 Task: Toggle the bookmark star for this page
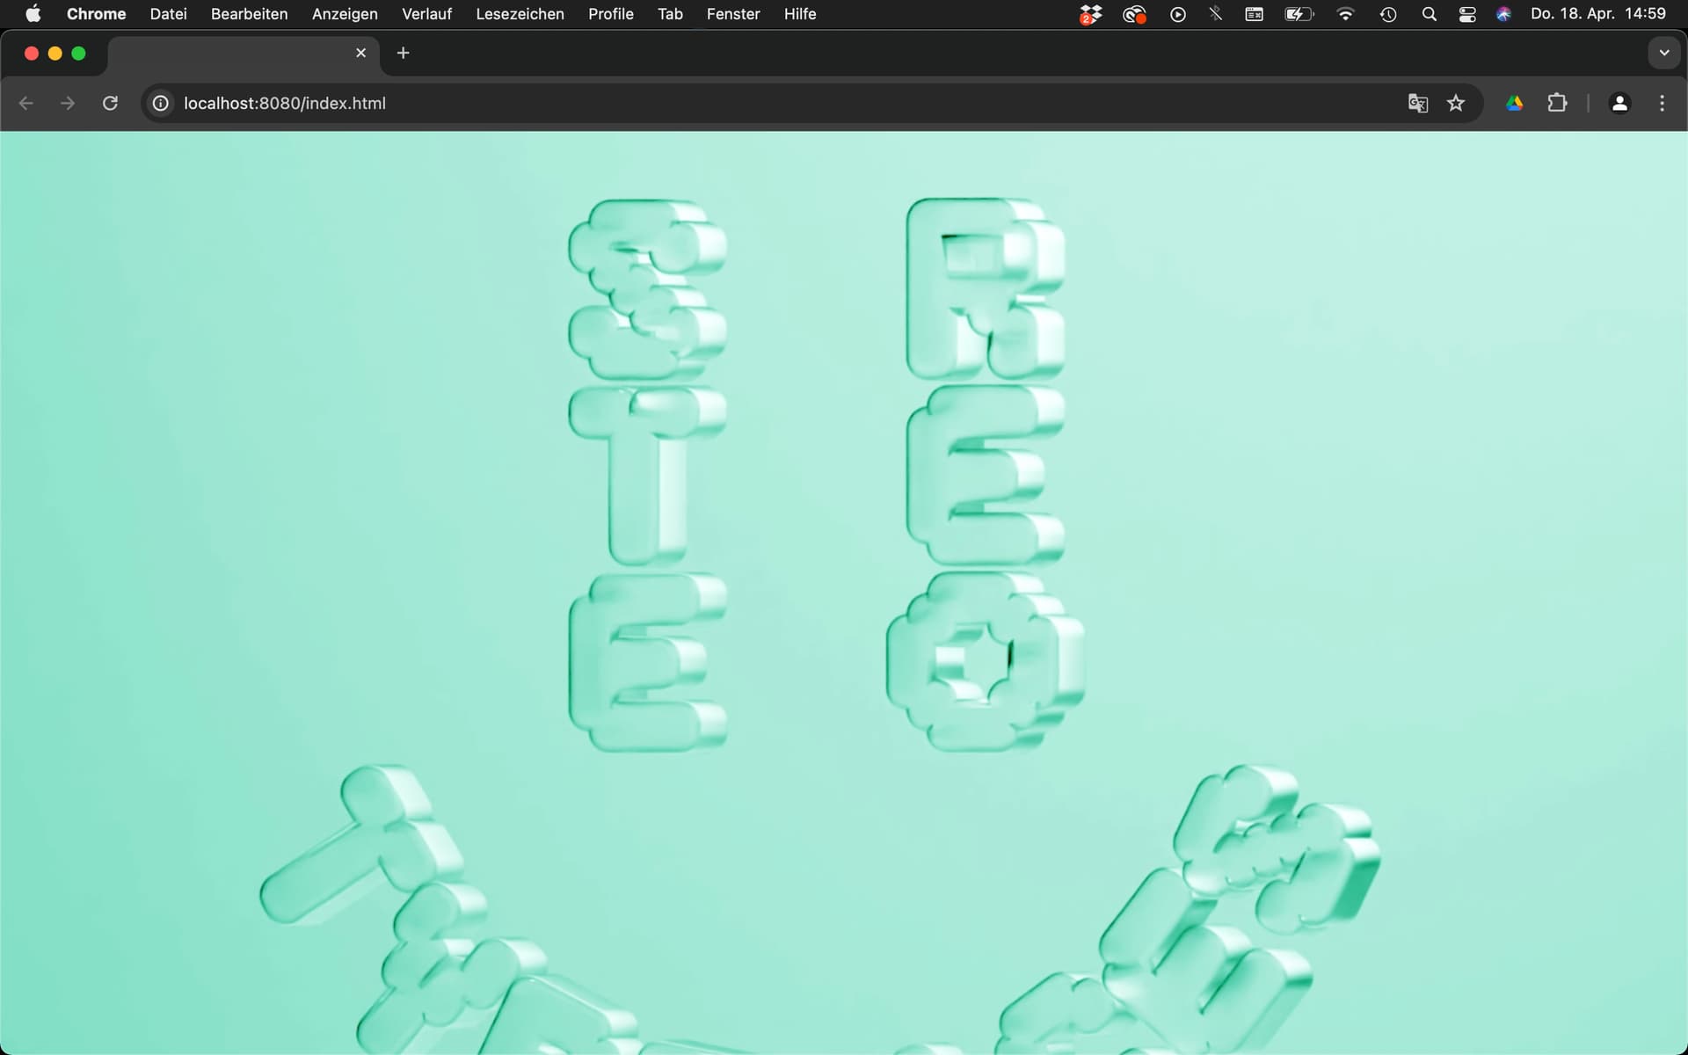(1456, 103)
